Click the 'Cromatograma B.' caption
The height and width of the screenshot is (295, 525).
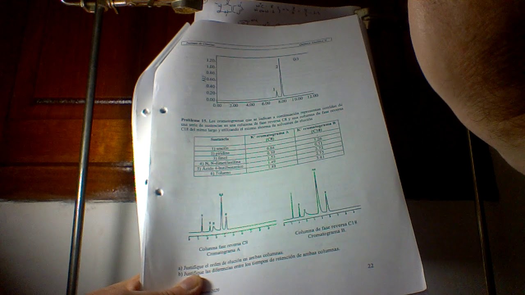327,233
